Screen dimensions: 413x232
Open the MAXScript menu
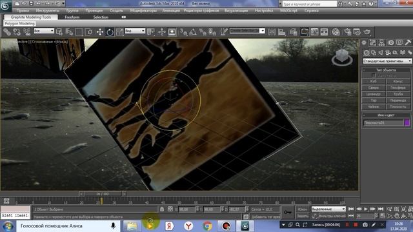288,11
